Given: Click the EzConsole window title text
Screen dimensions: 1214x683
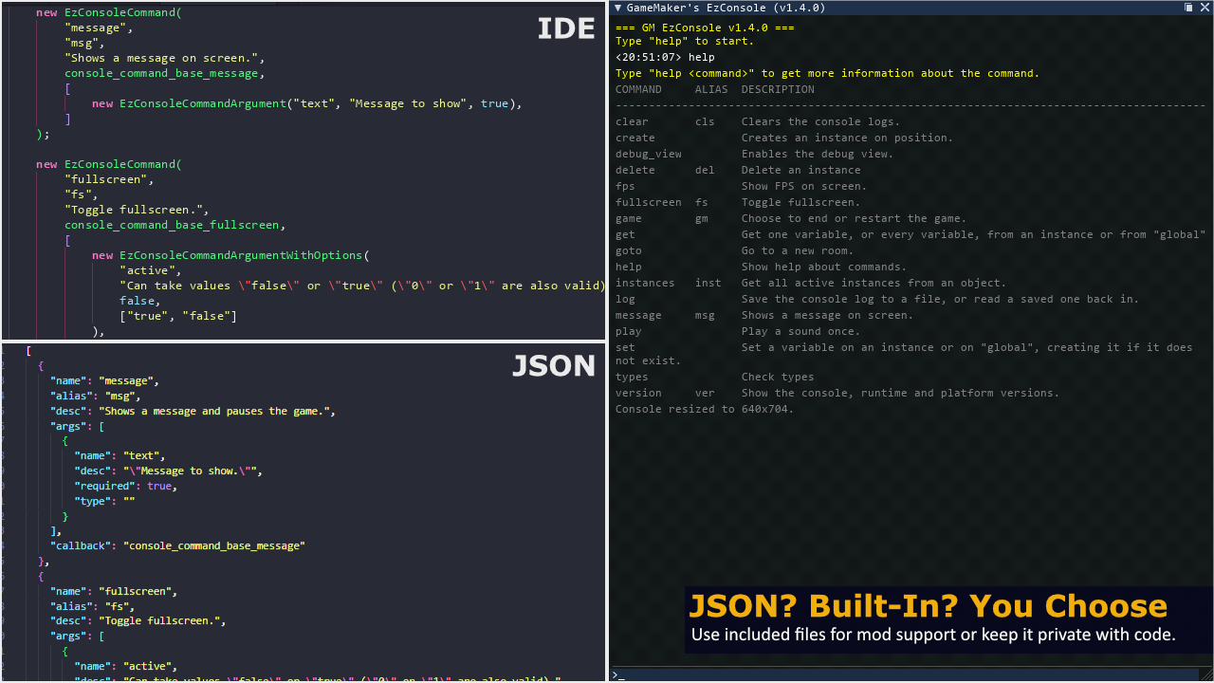Looking at the screenshot, I should (726, 8).
